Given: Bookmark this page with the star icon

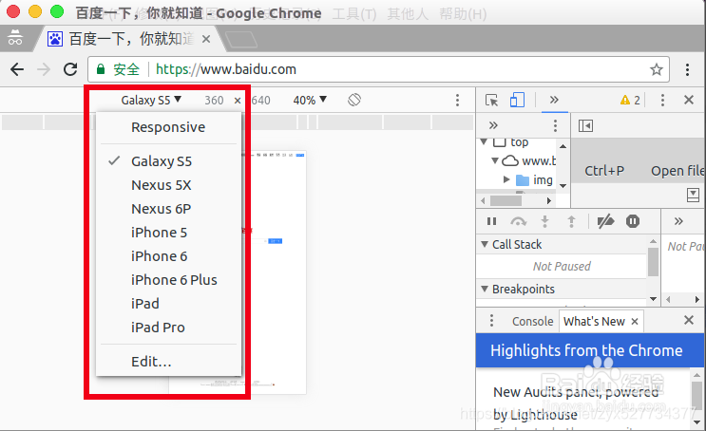Looking at the screenshot, I should [656, 69].
